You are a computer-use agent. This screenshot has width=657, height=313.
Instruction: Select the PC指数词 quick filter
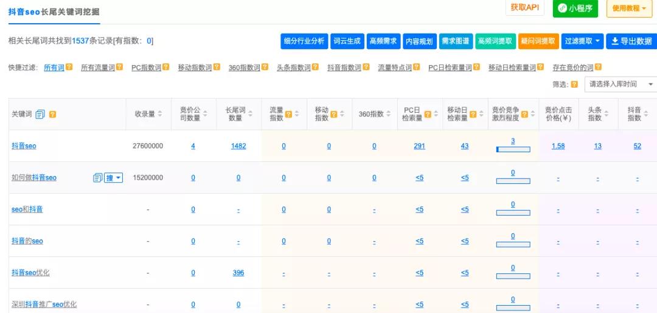148,68
